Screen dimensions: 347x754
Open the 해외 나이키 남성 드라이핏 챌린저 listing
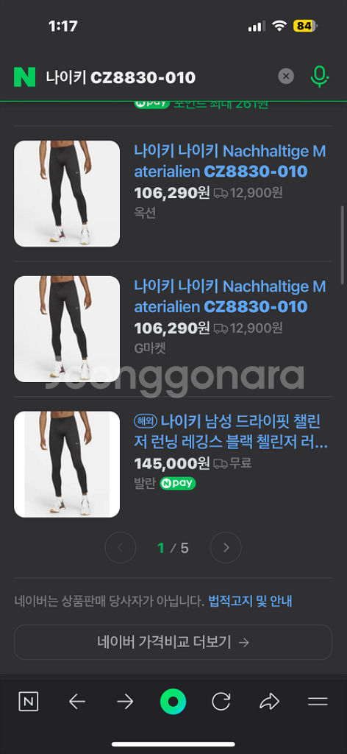[x=231, y=431]
